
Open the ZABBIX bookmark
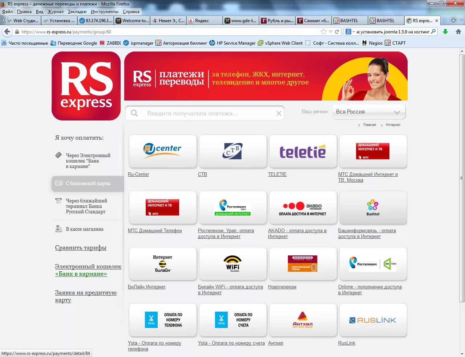tap(110, 43)
